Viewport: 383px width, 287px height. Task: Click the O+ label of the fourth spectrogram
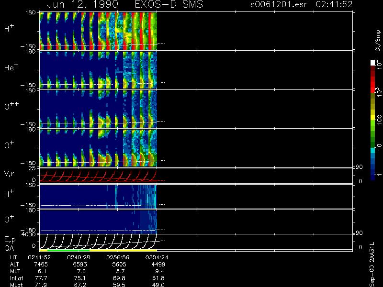(x=9, y=145)
